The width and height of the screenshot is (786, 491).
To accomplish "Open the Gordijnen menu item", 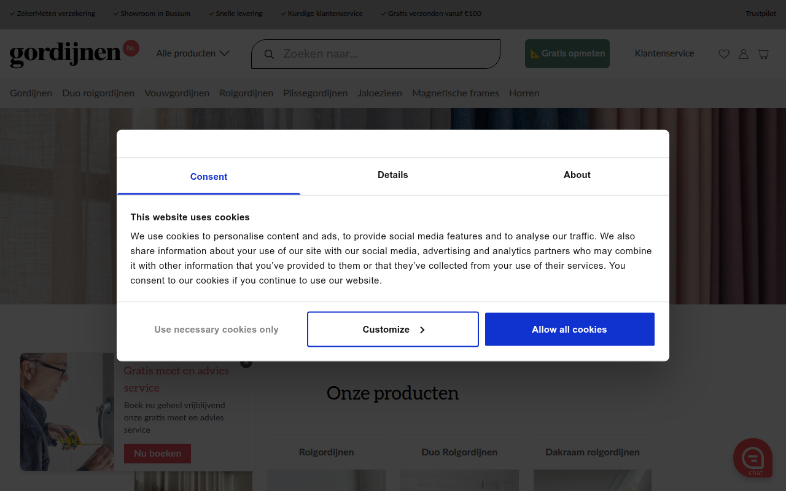I will point(31,93).
